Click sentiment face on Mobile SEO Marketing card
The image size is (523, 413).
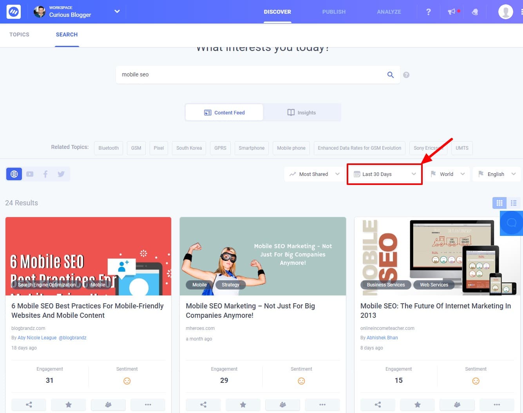pos(301,381)
